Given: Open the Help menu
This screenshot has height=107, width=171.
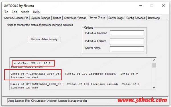Looking at the screenshot, I should pyautogui.click(x=36, y=12).
